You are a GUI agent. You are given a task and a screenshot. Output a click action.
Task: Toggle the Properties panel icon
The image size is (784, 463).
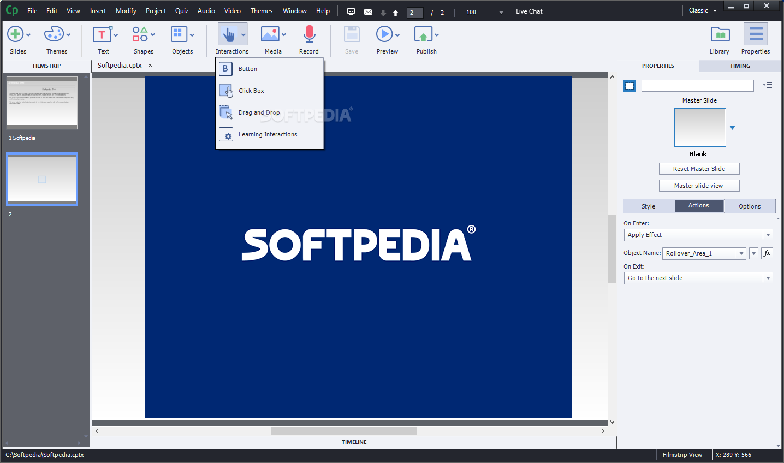(756, 34)
